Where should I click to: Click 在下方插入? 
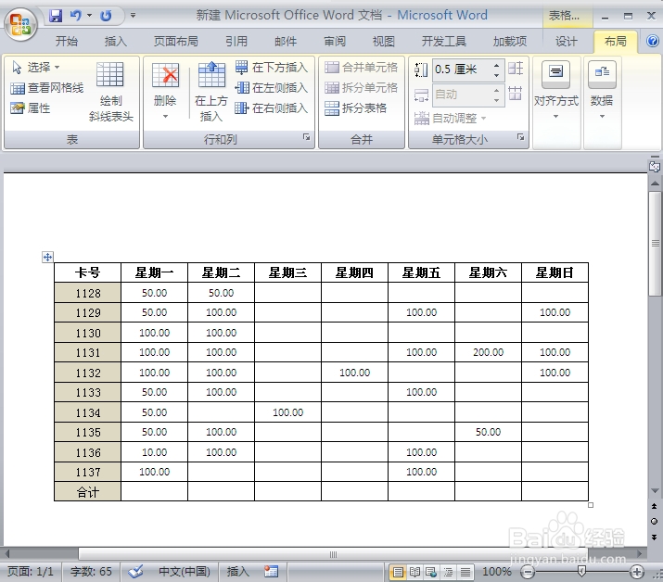272,68
